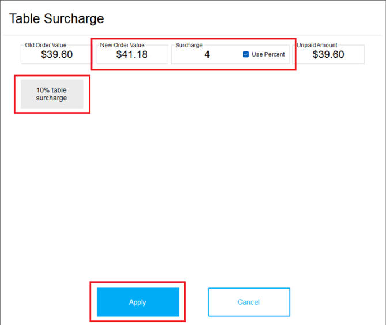The image size is (386, 325).
Task: Click the 'Cancel' text in the outlined button
Action: pyautogui.click(x=249, y=302)
